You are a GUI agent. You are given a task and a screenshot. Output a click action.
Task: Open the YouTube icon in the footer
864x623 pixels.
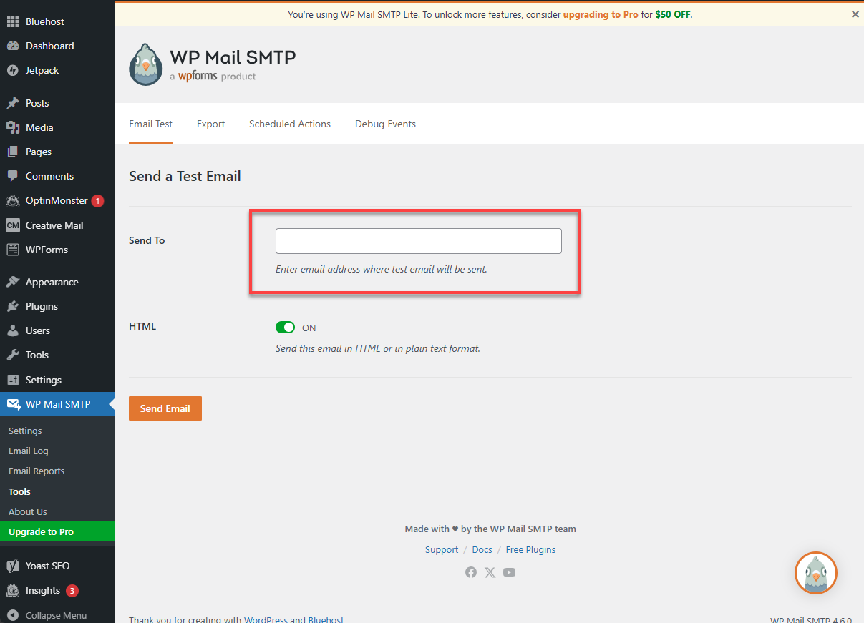pos(509,572)
